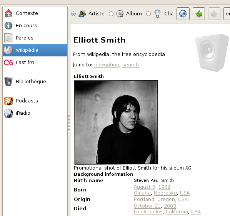Open the 1969 link
The image size is (230, 216).
click(165, 187)
